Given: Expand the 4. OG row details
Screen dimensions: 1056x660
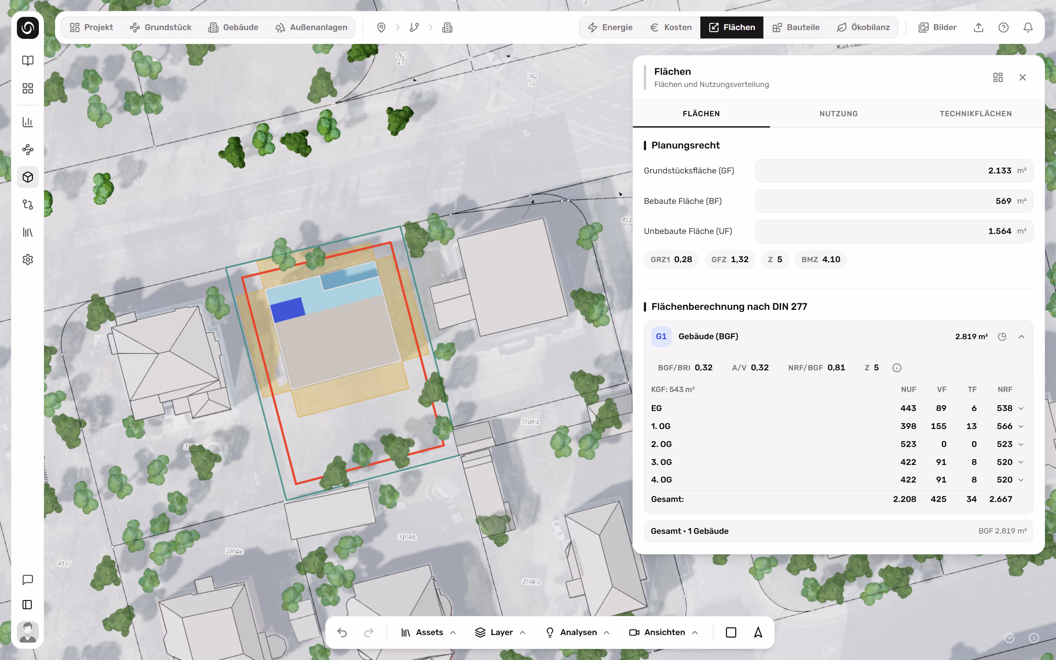Looking at the screenshot, I should 1021,480.
